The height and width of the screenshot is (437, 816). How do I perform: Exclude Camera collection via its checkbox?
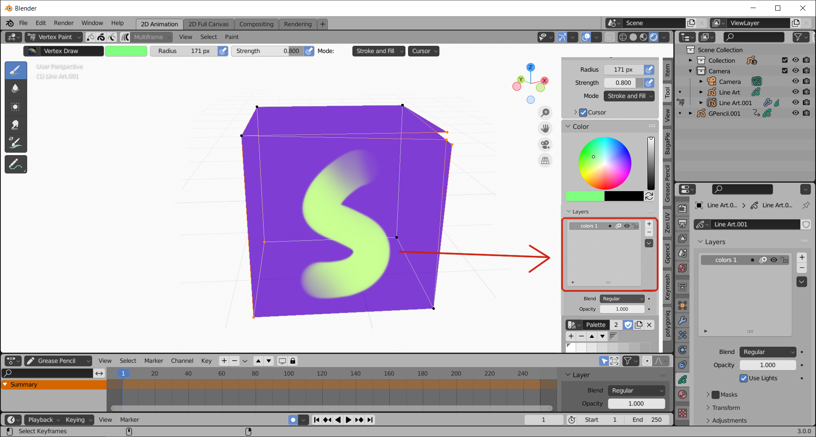pos(785,71)
